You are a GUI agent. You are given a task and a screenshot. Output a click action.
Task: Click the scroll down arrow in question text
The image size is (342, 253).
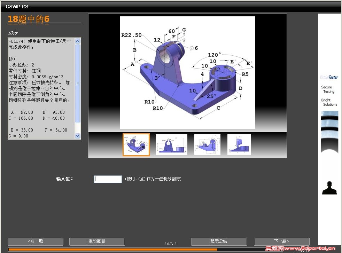[78, 136]
